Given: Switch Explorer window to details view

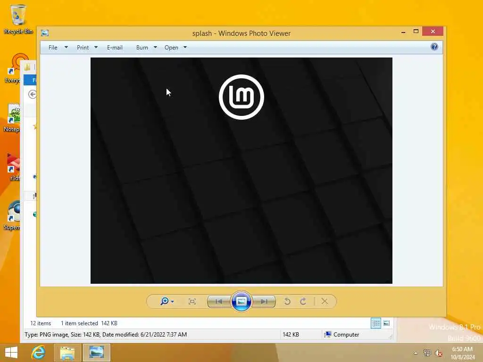Looking at the screenshot, I should pos(376,323).
